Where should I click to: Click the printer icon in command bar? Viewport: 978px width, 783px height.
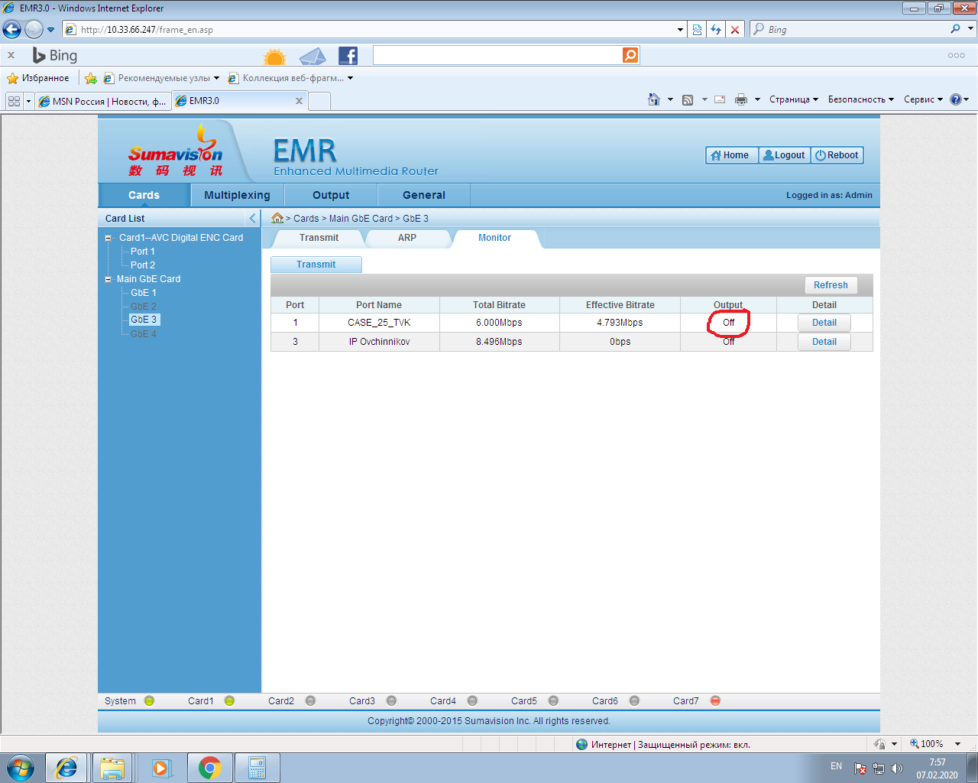click(741, 99)
